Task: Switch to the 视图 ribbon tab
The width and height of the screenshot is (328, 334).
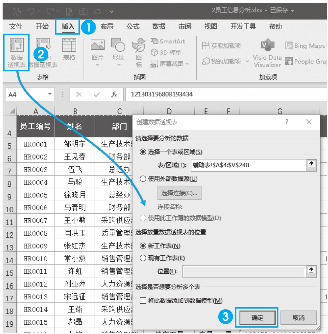Action: [x=211, y=26]
